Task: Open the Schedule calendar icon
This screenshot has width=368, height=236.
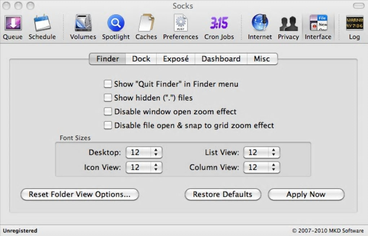Action: click(x=42, y=24)
